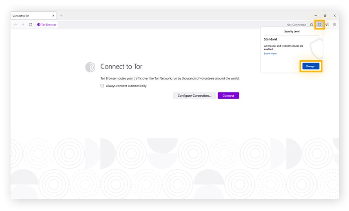
Task: Open the hamburger application menu
Action: (334, 25)
